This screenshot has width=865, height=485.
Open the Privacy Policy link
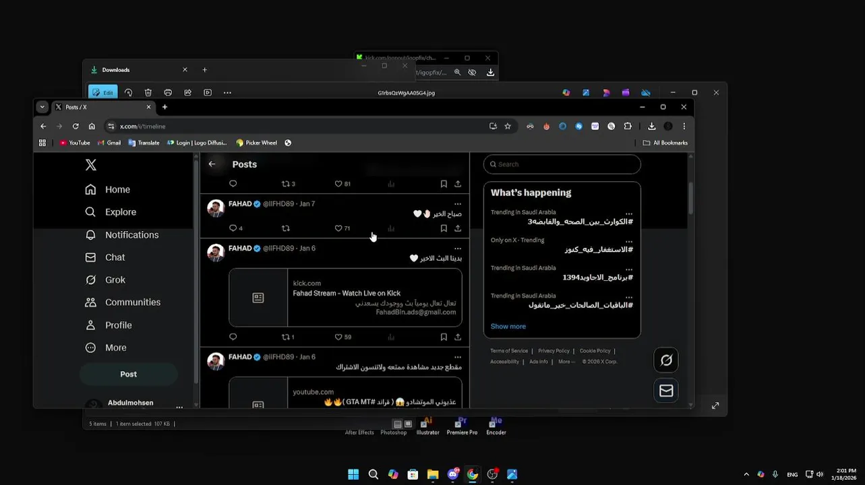(x=554, y=351)
